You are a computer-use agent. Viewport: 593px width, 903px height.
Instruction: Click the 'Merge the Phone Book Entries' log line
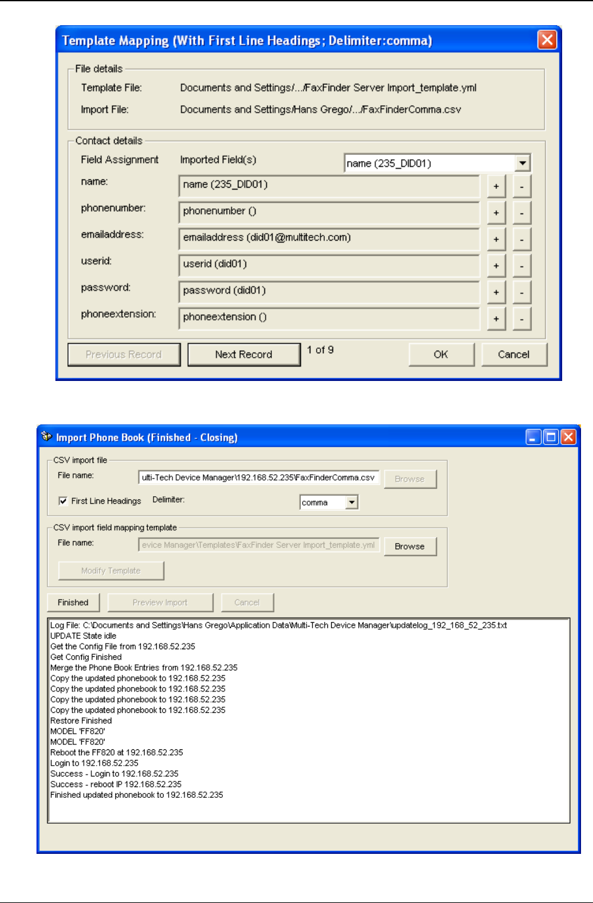click(x=144, y=668)
